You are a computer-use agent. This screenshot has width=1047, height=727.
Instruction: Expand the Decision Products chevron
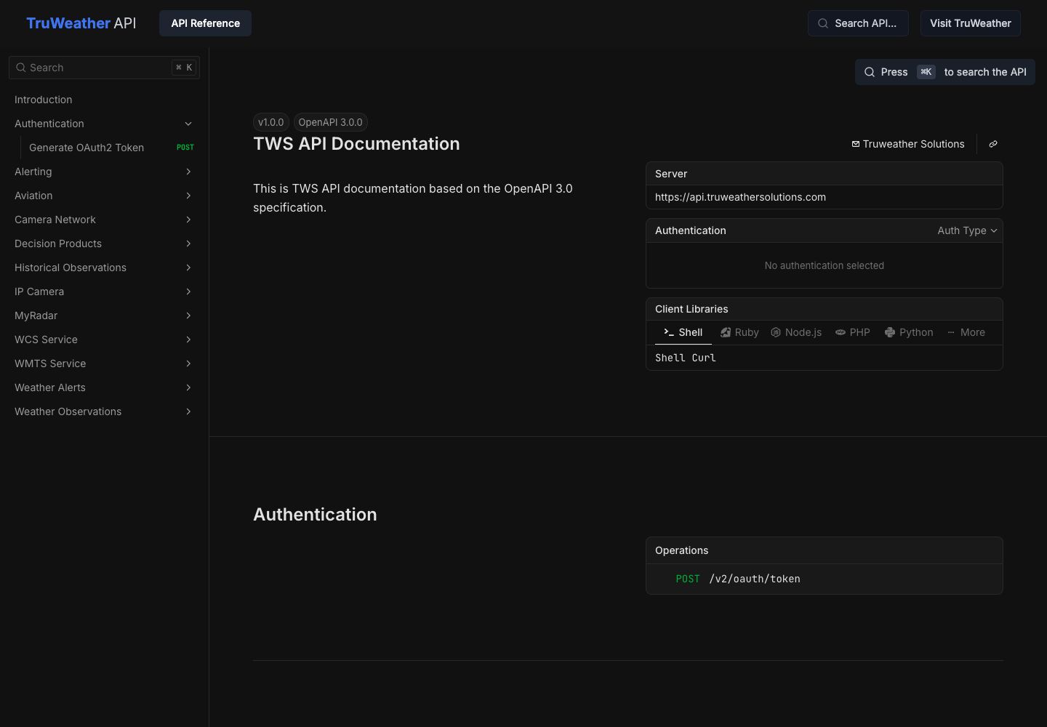[188, 244]
